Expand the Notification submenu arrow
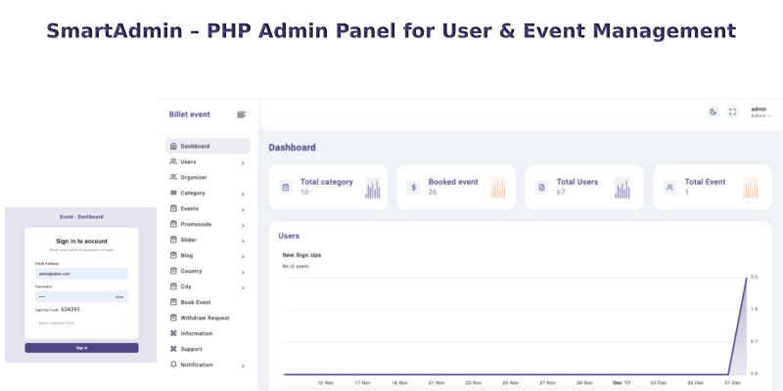This screenshot has width=783, height=391. [243, 366]
